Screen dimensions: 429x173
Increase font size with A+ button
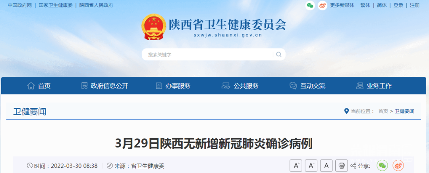297,165
